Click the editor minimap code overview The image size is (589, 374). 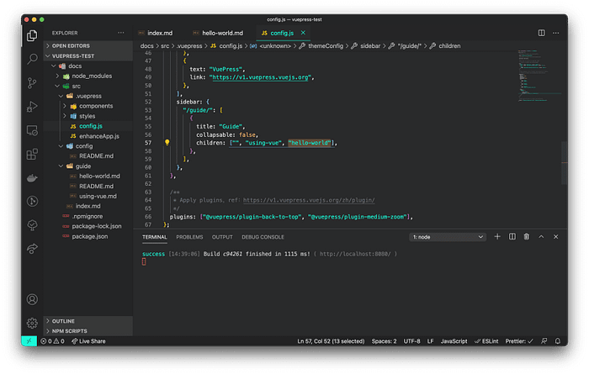click(539, 76)
